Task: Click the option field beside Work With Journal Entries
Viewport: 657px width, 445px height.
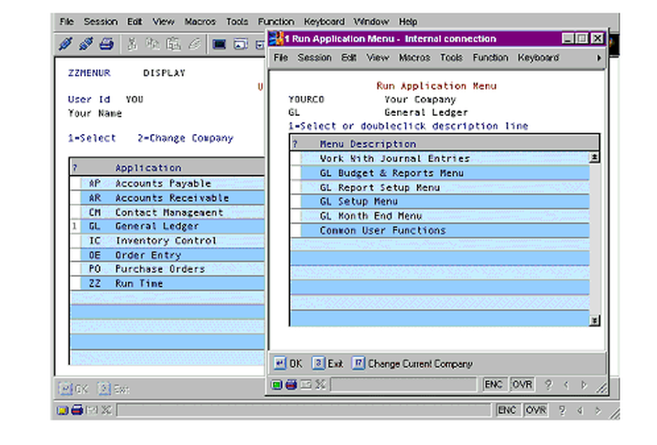Action: tap(296, 158)
